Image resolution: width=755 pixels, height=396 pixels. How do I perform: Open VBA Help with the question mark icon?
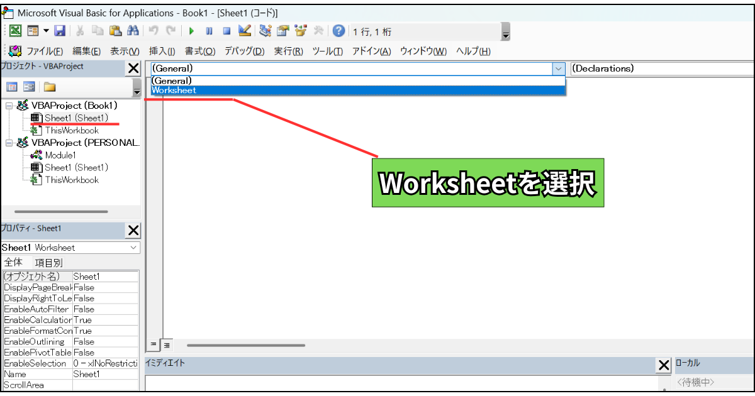point(339,31)
